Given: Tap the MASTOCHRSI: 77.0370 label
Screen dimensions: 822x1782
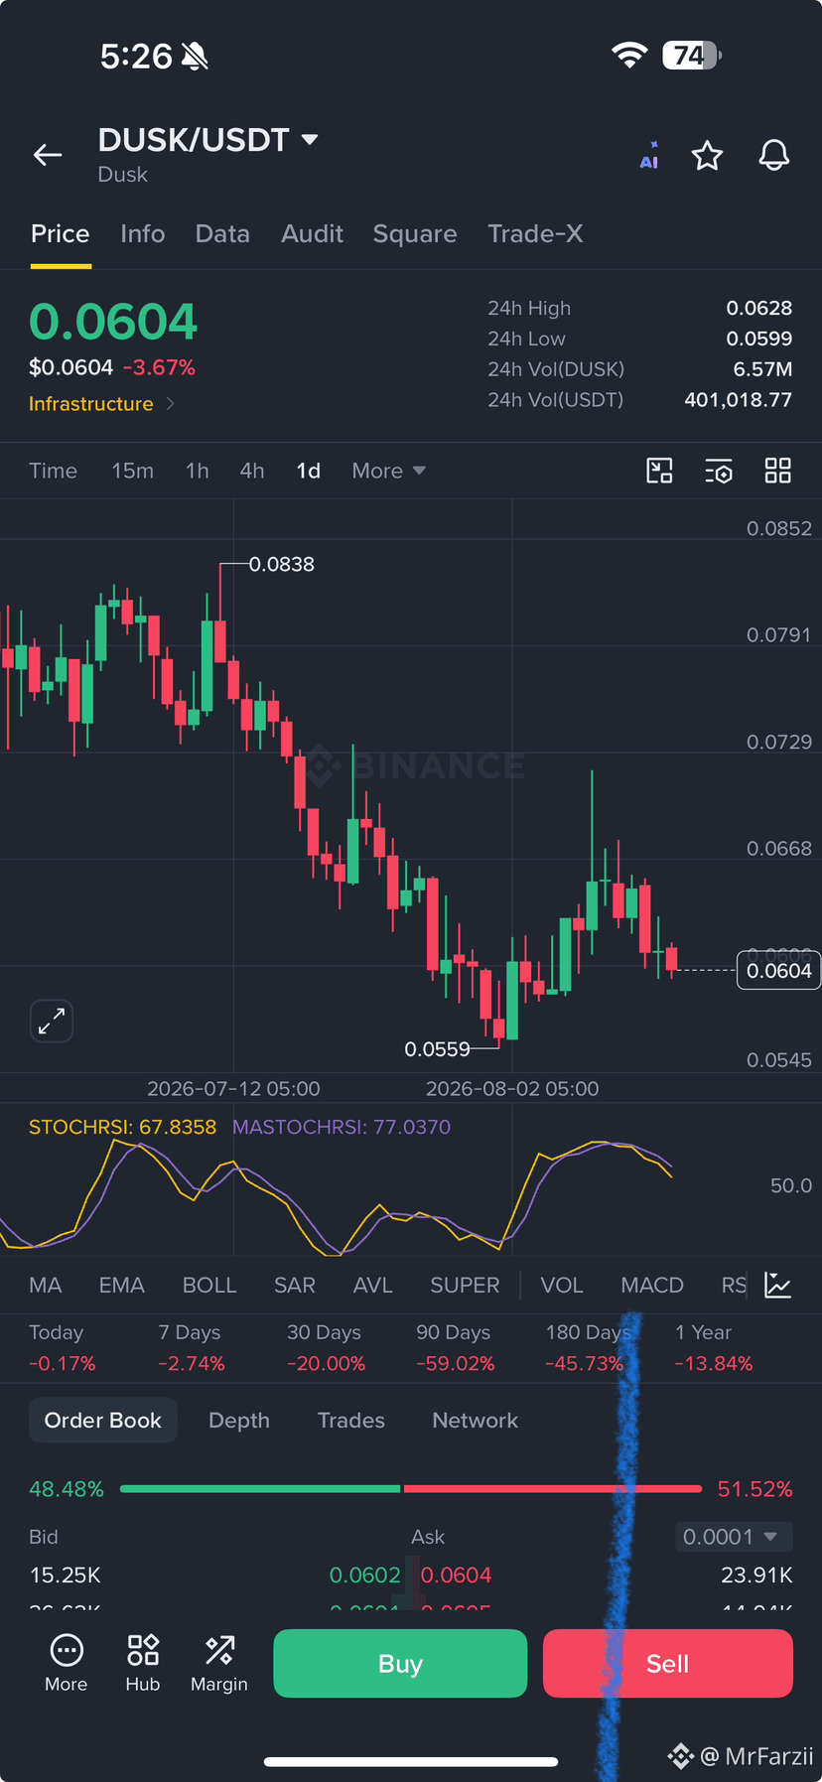Looking at the screenshot, I should point(342,1127).
